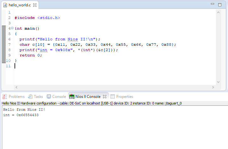Viewport: 228px width, 149px height.
Task: Click the 'int = 0x66554433' console output
Action: tap(21, 115)
